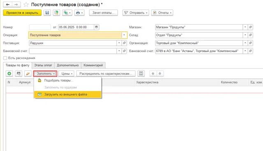Click the post document icon beside save
The image size is (263, 151).
click(56, 13)
